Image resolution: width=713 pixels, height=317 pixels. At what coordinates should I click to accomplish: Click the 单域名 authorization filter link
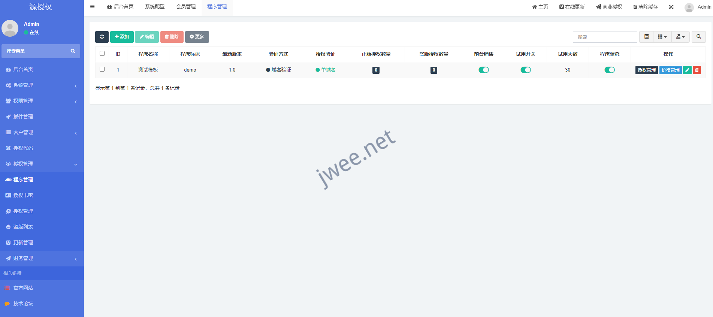(x=326, y=70)
